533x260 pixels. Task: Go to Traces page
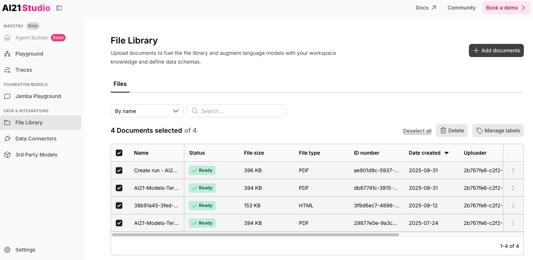pos(24,70)
